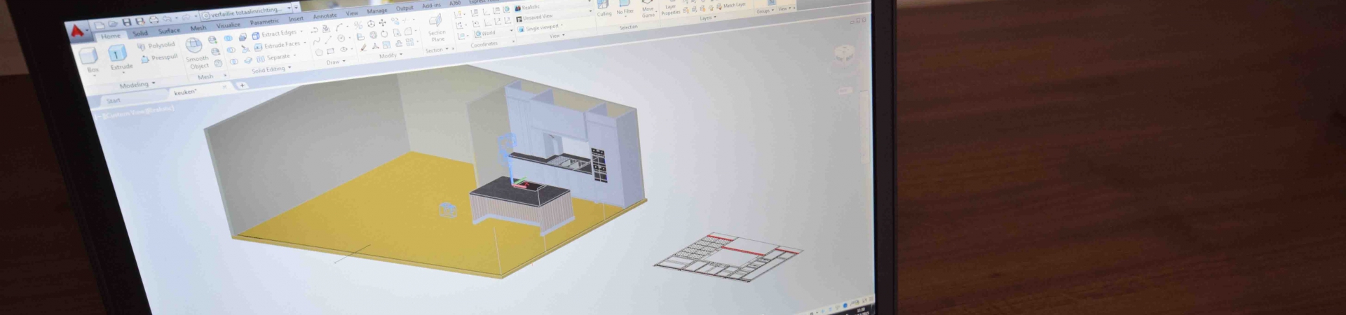Click the Smooth Object mesh tool

tap(196, 54)
